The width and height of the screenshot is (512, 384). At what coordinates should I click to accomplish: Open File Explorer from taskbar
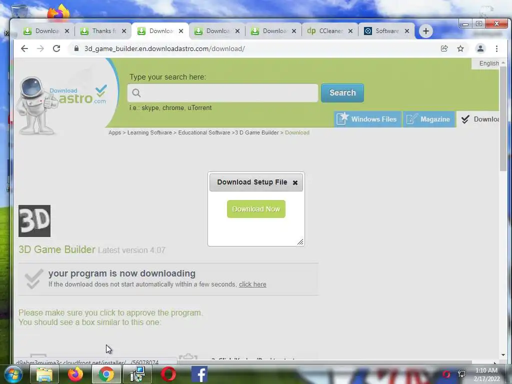pyautogui.click(x=44, y=374)
